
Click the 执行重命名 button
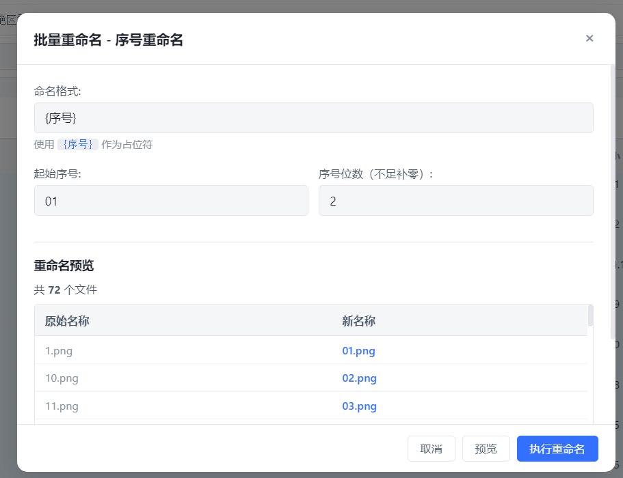(557, 449)
